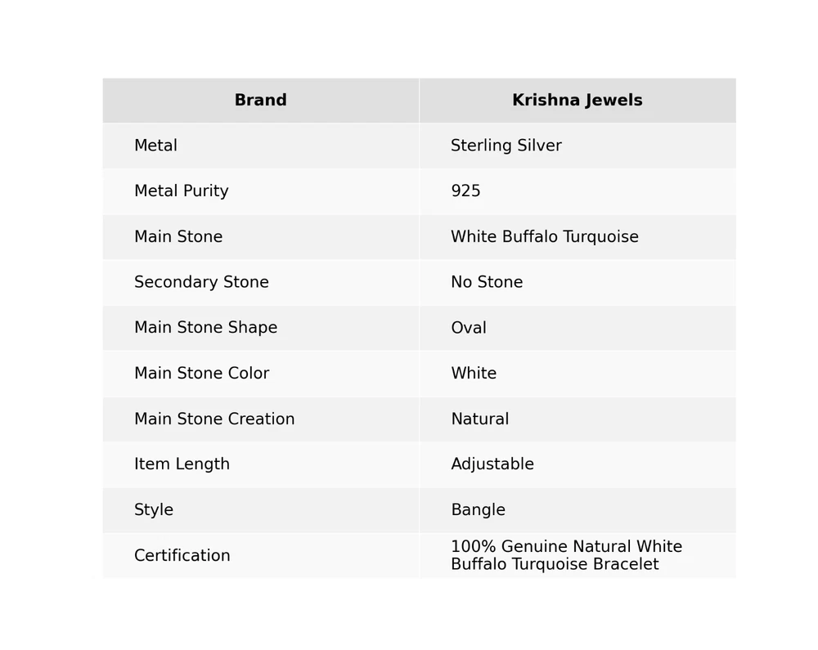Select the Oval shape value
The width and height of the screenshot is (818, 650).
point(469,328)
